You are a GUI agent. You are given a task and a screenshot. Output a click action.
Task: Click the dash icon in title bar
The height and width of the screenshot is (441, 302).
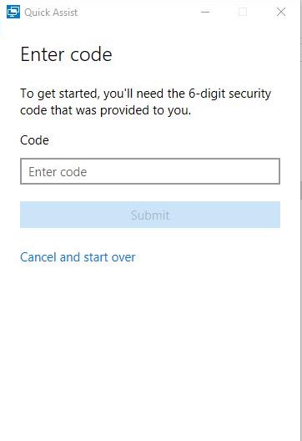tap(205, 12)
